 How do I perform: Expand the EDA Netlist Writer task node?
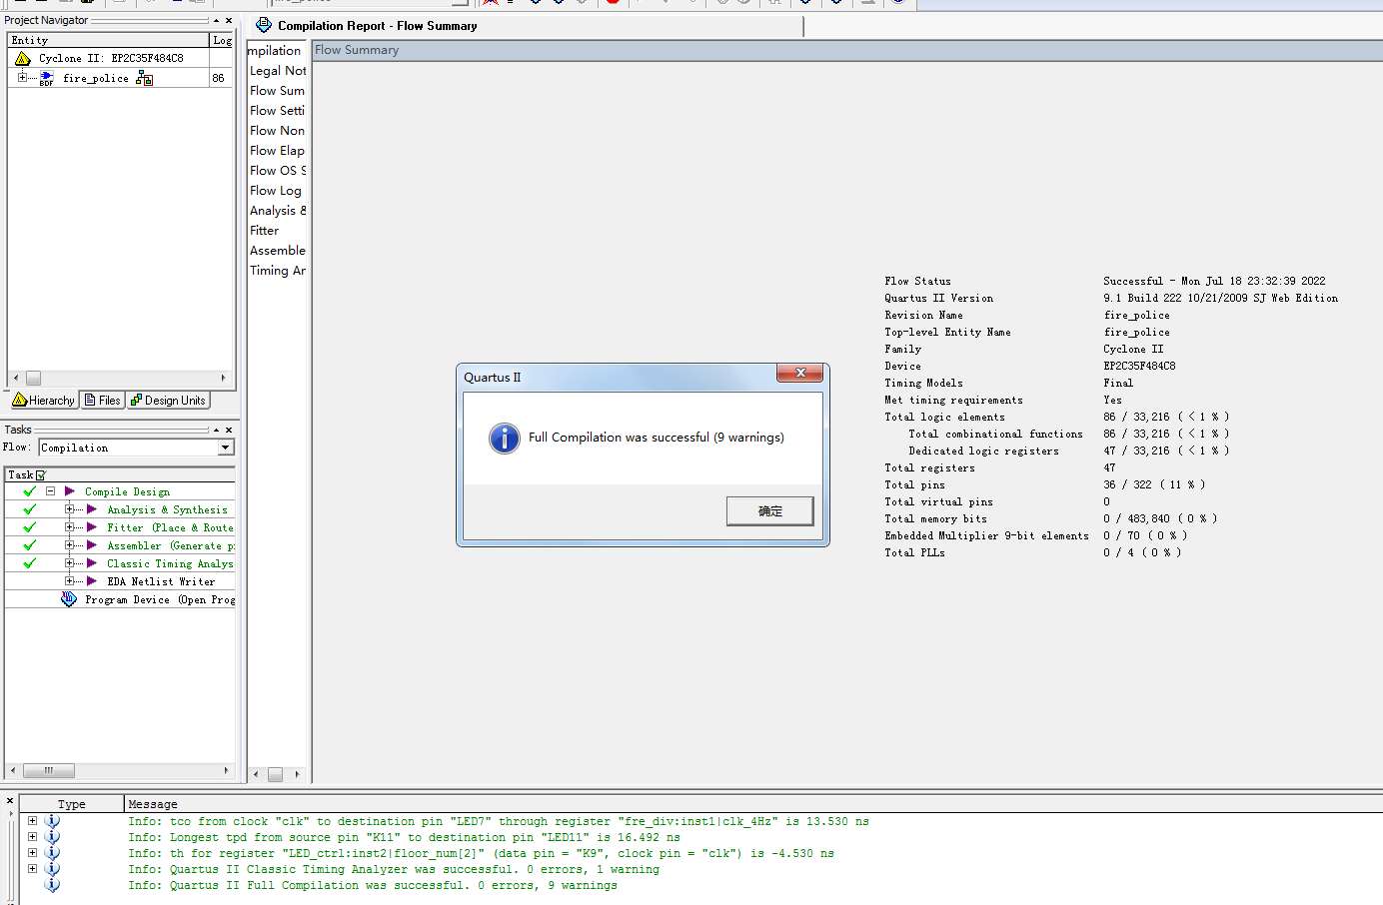point(70,581)
